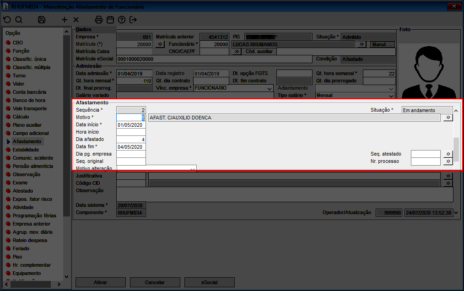Click the employee photo placeholder

point(429,71)
